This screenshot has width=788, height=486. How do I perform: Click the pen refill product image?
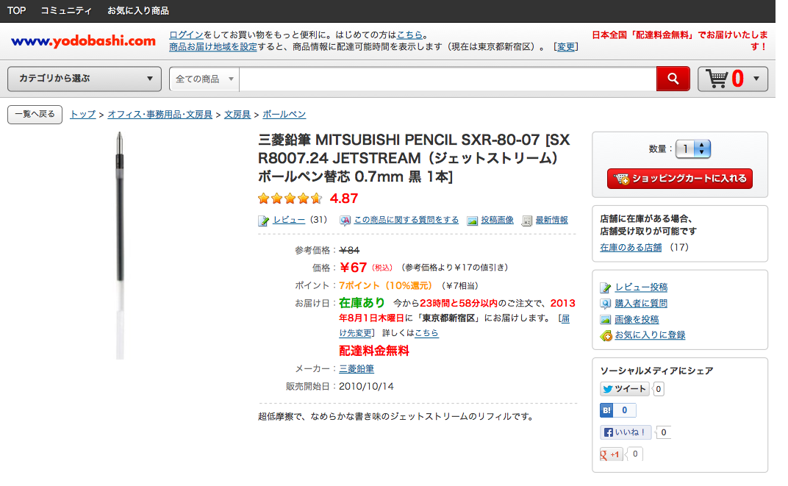[120, 246]
